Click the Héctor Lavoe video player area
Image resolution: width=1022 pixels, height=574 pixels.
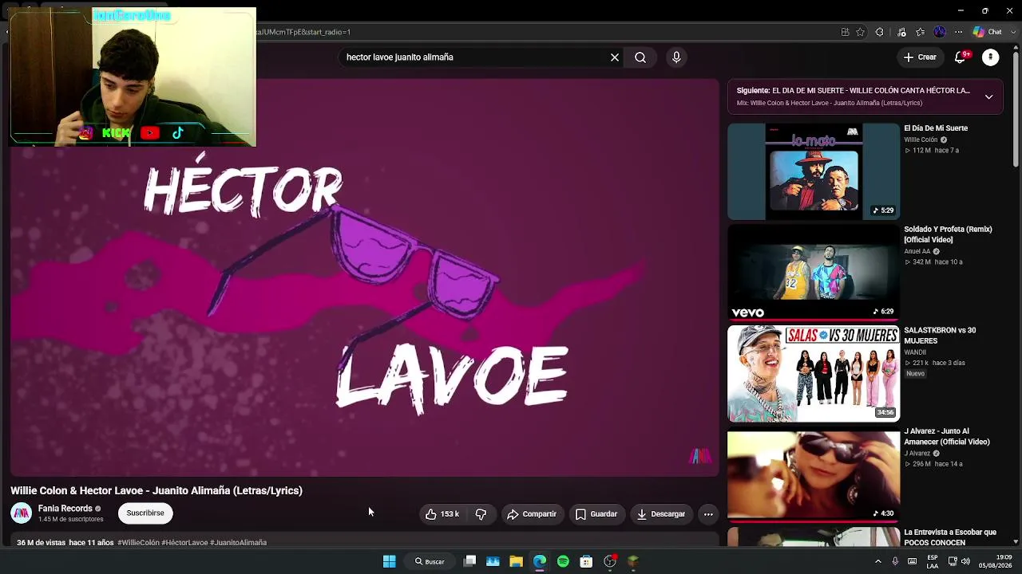point(365,277)
